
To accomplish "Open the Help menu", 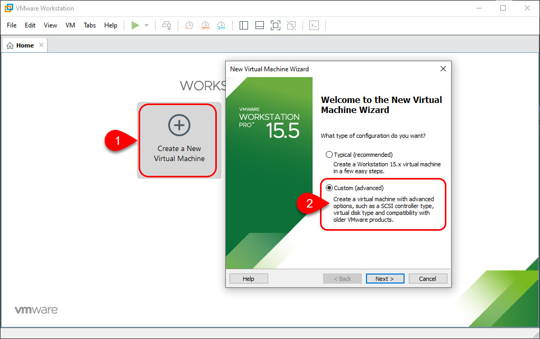I will click(x=111, y=25).
